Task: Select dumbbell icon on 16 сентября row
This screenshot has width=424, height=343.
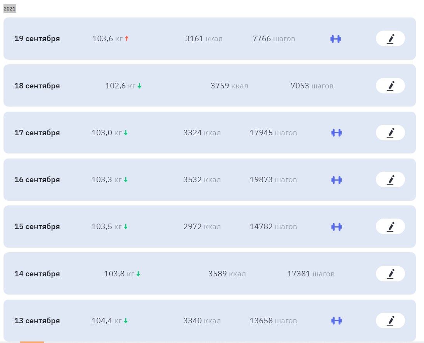Action: coord(336,180)
